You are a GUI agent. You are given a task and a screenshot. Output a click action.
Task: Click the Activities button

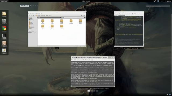[4, 1]
